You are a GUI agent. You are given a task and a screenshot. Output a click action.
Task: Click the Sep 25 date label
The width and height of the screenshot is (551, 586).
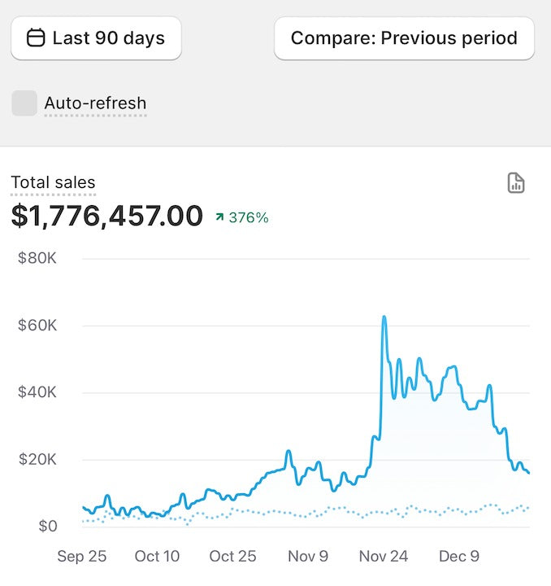(82, 556)
